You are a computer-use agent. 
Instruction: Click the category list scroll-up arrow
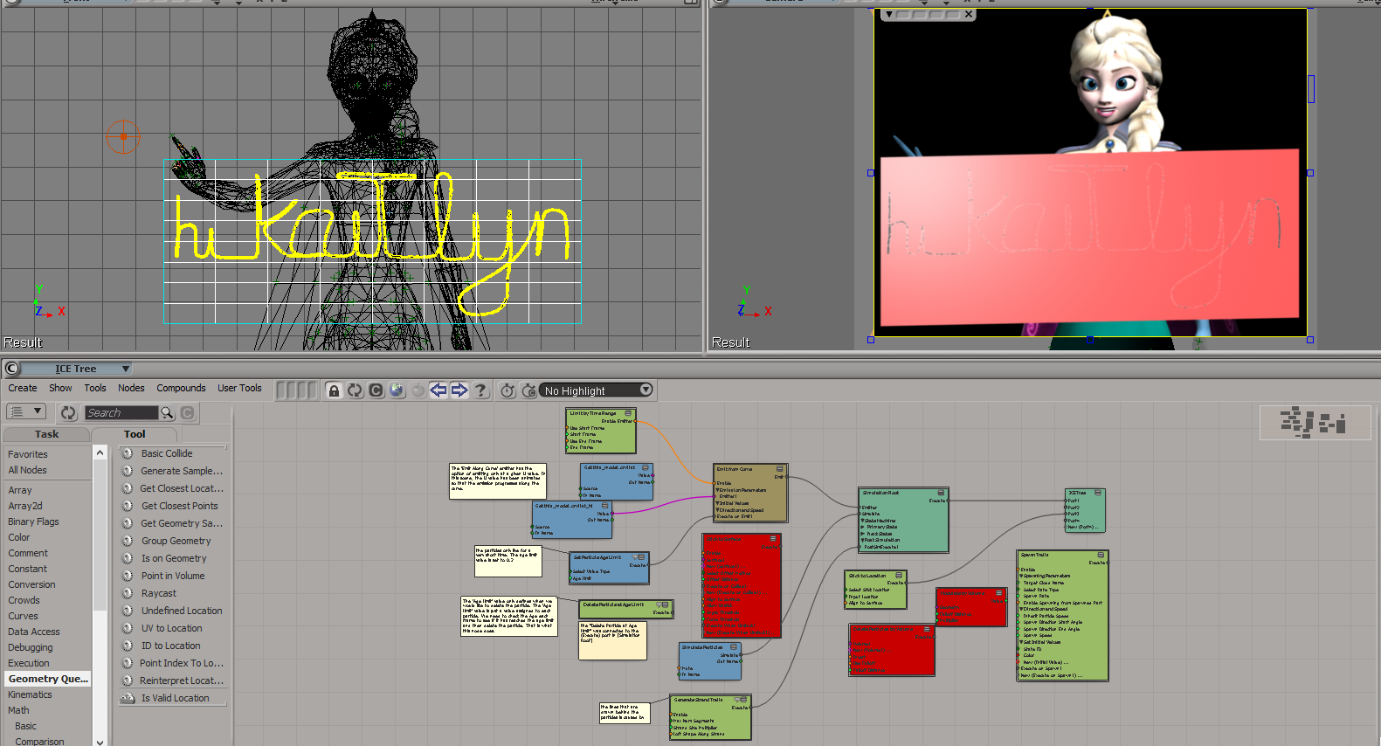point(100,452)
